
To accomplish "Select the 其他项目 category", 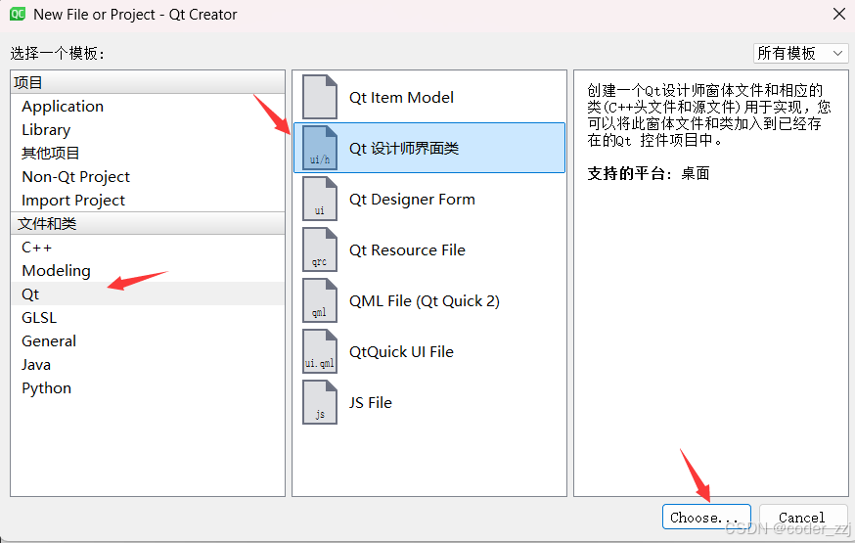I will pyautogui.click(x=148, y=154).
